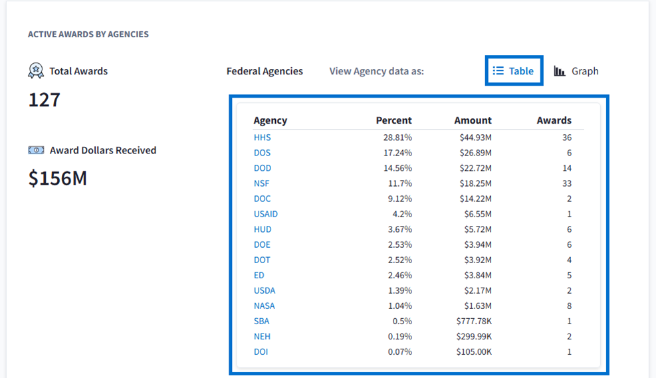
Task: Open the NSF agency link
Action: tap(261, 183)
